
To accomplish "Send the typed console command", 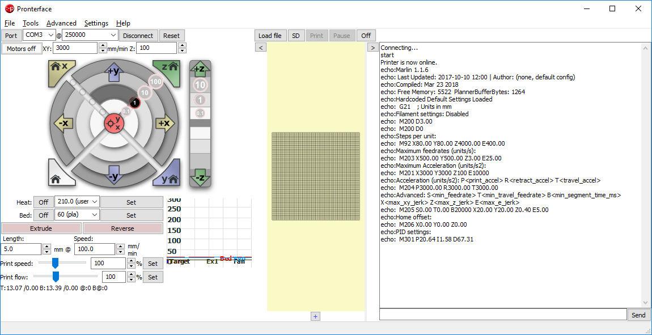I will click(638, 315).
